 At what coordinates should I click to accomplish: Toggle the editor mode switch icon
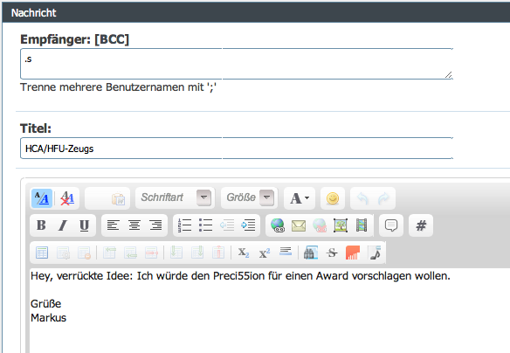click(x=42, y=198)
